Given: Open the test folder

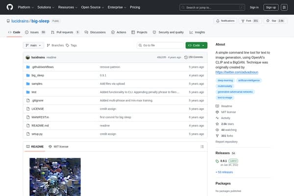Looking at the screenshot, I should 34,92.
